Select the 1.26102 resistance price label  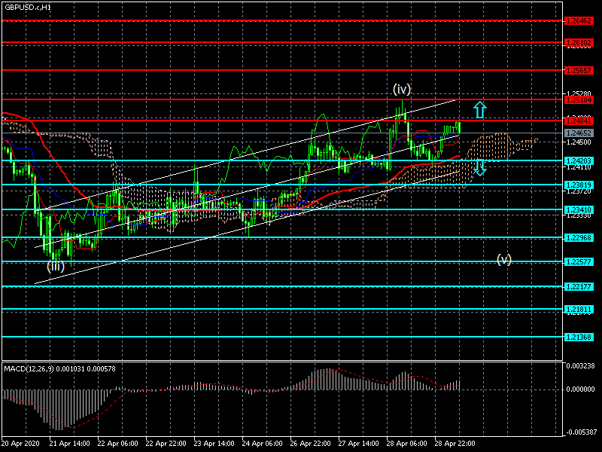[579, 42]
